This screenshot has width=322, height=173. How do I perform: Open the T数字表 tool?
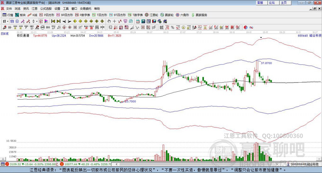(x=135, y=15)
